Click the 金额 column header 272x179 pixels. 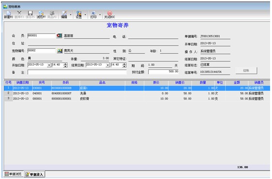pos(237,83)
